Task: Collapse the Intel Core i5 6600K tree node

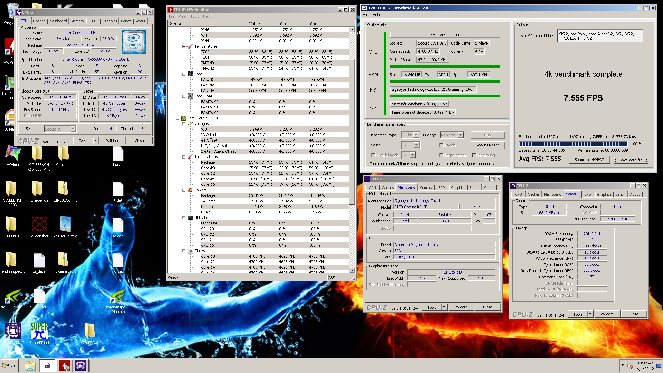Action: [x=177, y=118]
